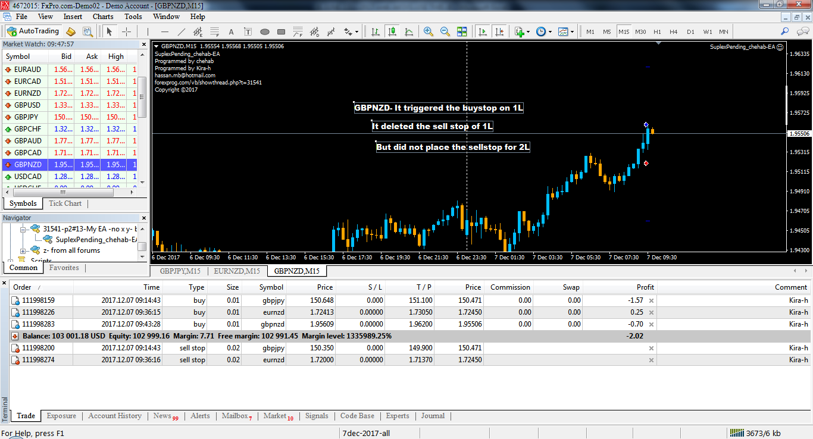Expand the Scripts tree node
The image size is (813, 439).
point(11,261)
